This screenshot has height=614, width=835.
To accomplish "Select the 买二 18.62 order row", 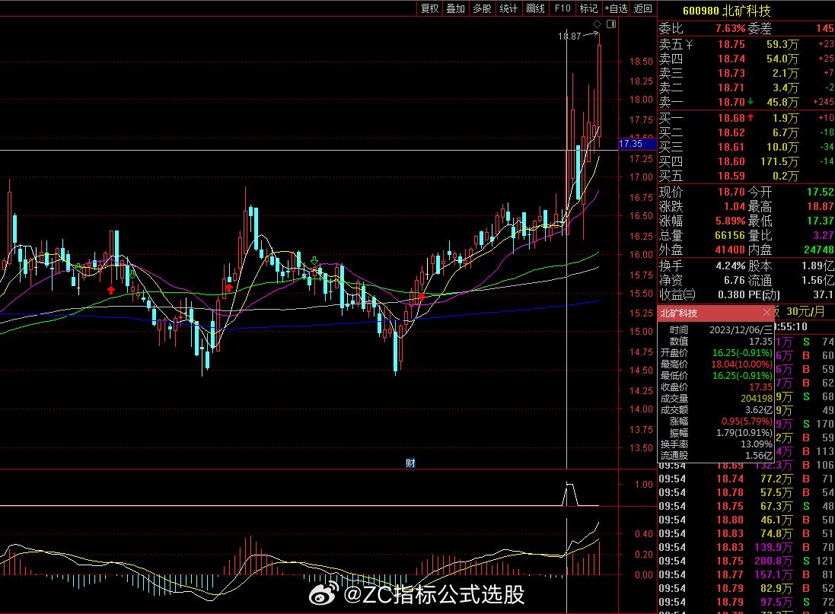I will (747, 132).
